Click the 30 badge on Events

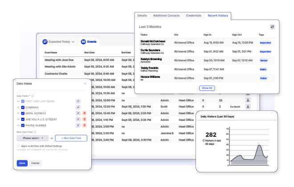[x=83, y=42]
